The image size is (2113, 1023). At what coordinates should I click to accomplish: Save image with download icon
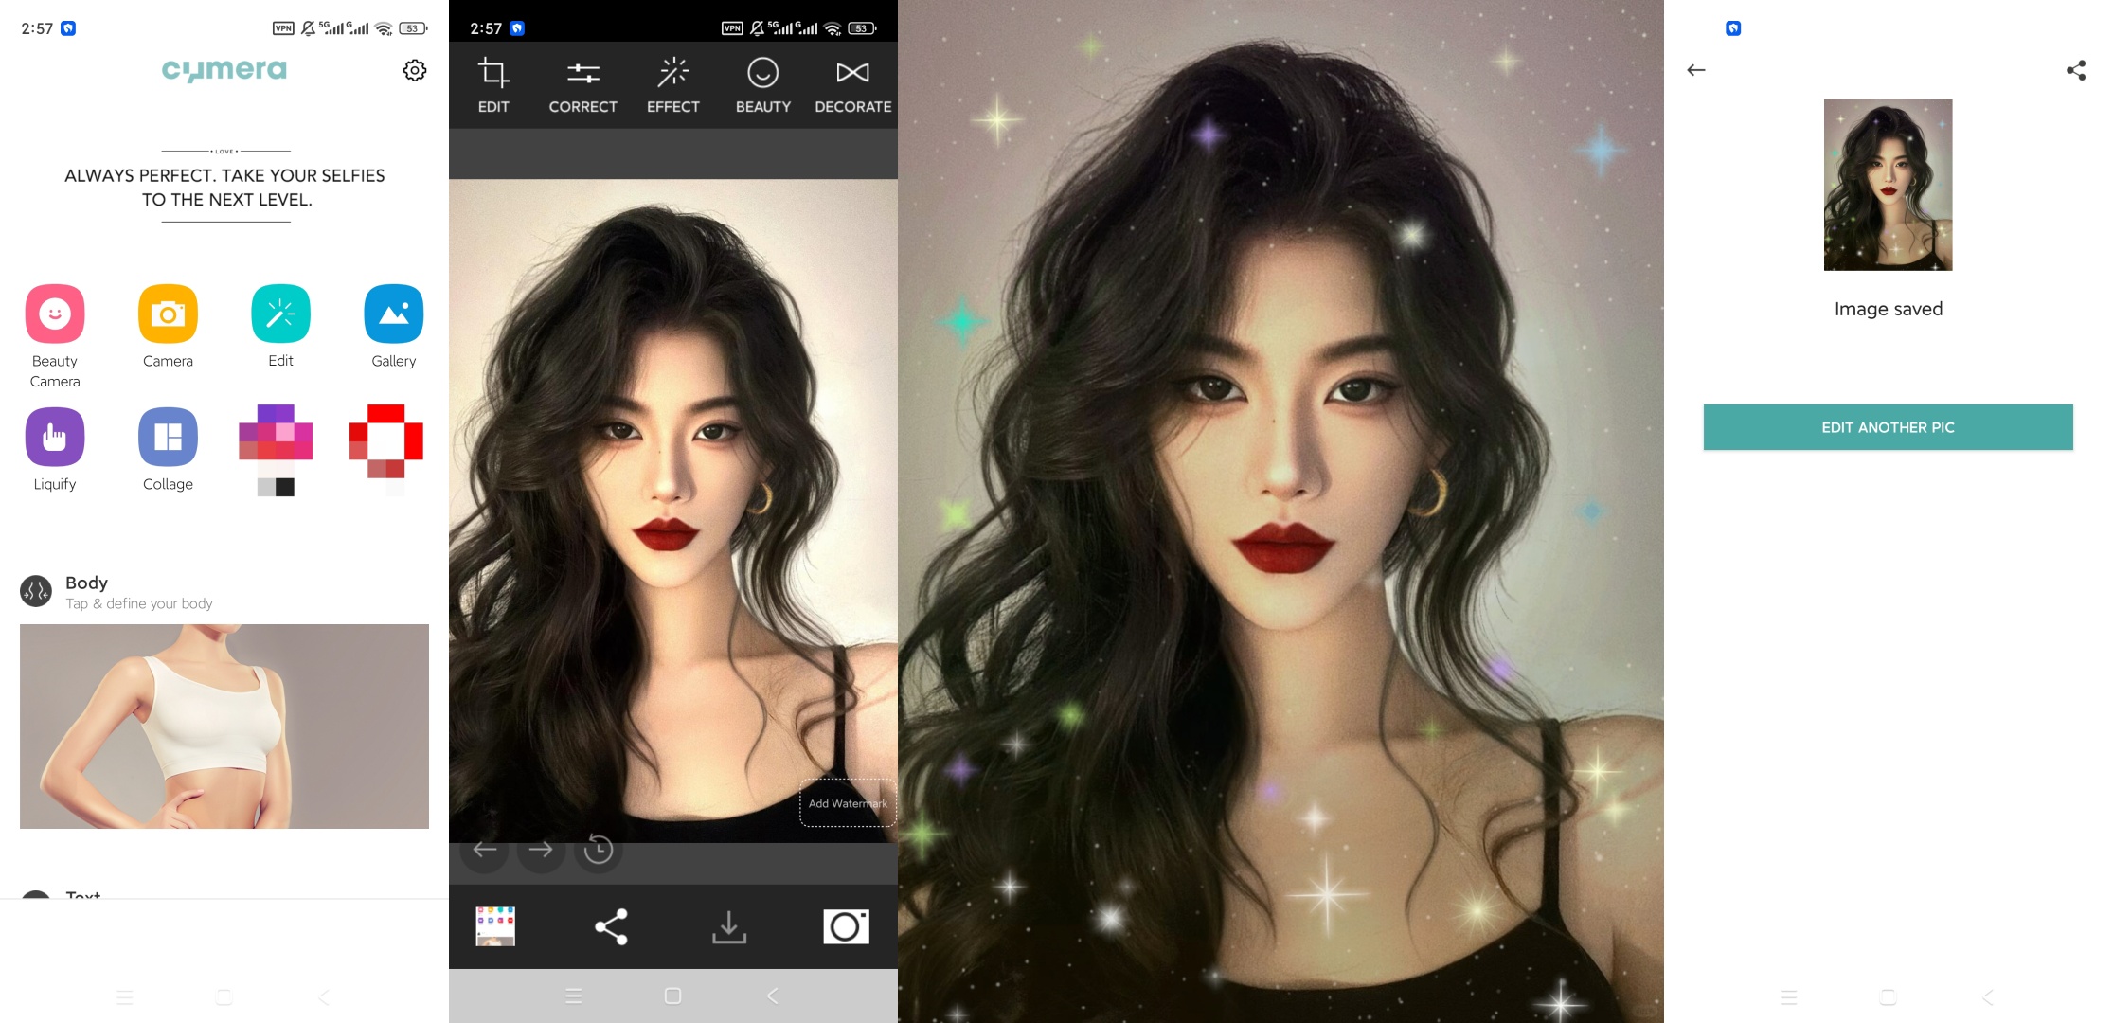pos(729,927)
